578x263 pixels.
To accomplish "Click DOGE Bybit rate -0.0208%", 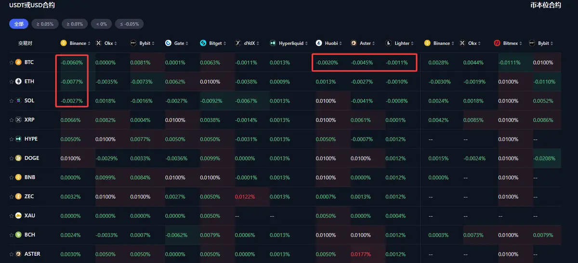I will [544, 158].
